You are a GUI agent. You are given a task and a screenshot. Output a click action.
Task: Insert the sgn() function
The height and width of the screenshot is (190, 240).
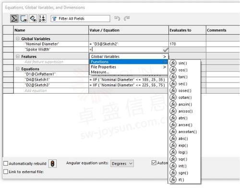pos(185,173)
